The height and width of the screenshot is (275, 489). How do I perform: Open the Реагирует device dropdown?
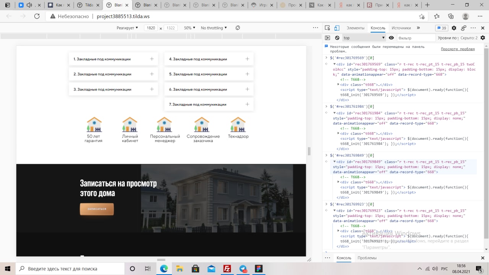(127, 28)
